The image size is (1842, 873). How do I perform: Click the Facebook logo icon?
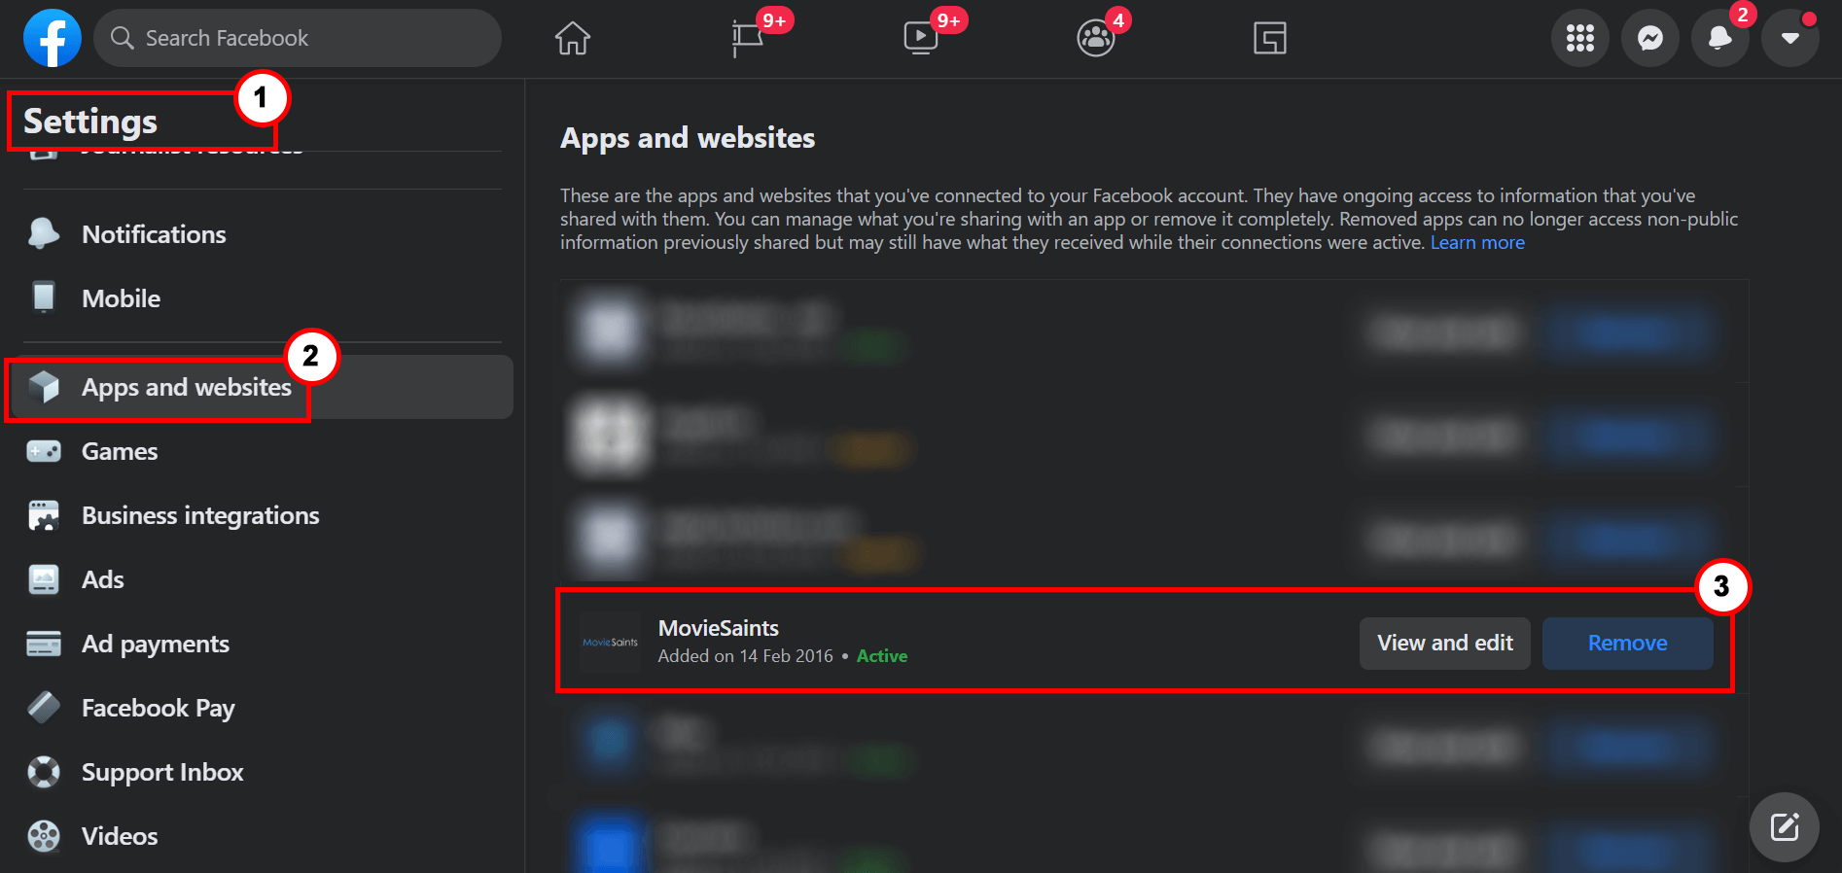(53, 38)
